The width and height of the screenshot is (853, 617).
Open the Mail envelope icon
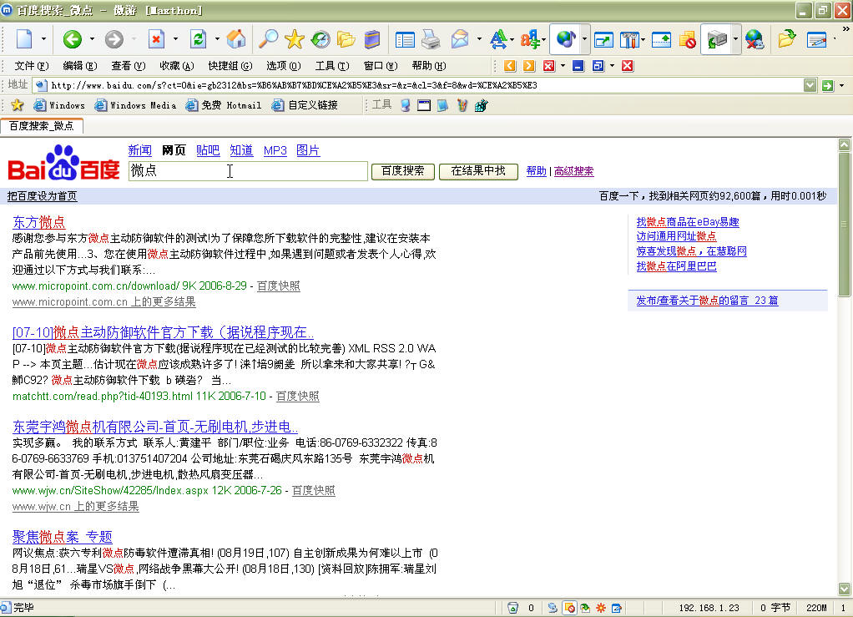(x=460, y=39)
